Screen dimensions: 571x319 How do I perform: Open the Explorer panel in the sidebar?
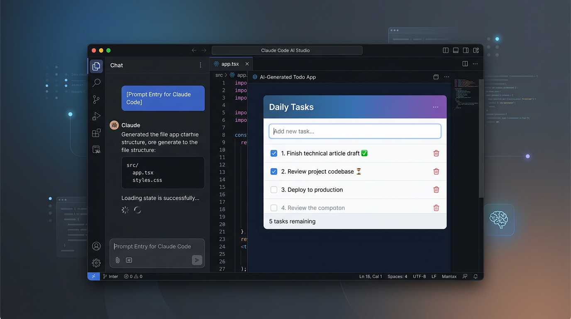(96, 66)
